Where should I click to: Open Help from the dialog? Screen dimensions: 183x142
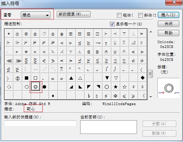tap(169, 33)
